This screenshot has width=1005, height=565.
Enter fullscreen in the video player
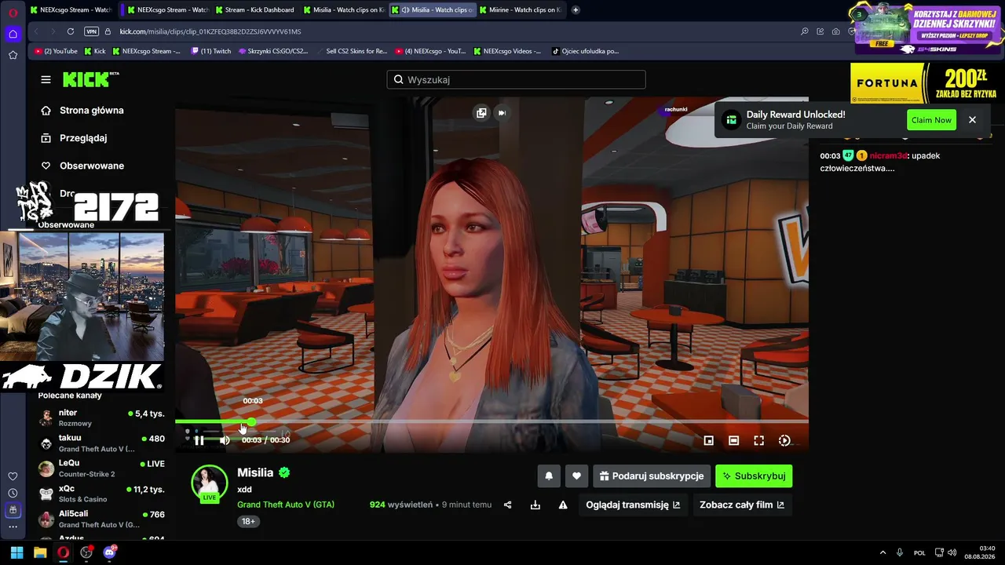pos(758,441)
